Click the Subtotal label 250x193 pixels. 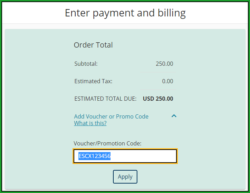click(86, 64)
